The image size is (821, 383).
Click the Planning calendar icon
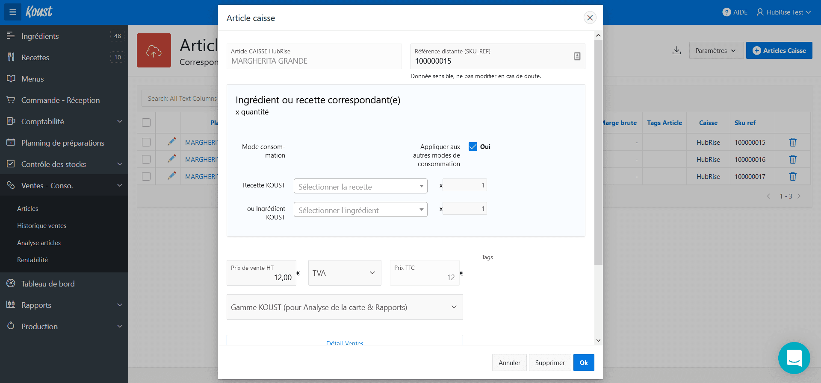coord(11,142)
